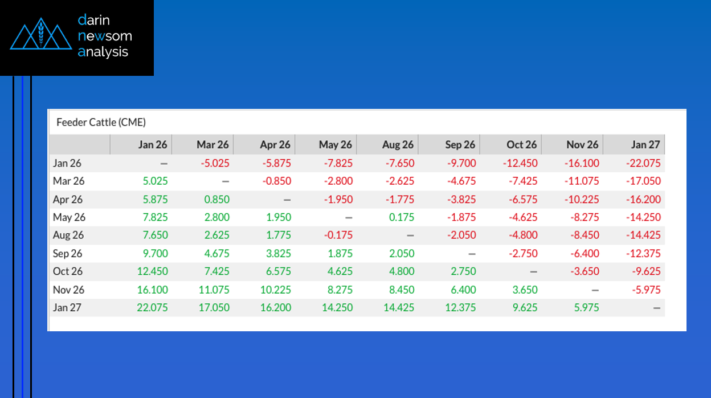This screenshot has height=398, width=711.
Task: Click the Mar 26 row label
Action: [x=68, y=181]
